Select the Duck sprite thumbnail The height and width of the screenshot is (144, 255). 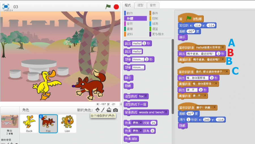click(29, 123)
